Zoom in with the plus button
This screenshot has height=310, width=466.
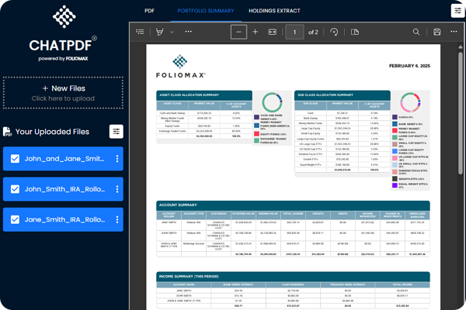255,32
